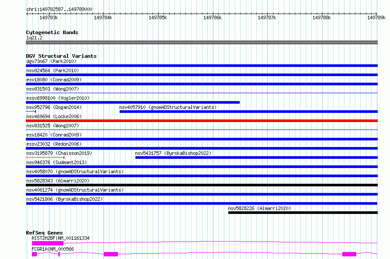The width and height of the screenshot is (390, 259).
Task: Click the 149787k ruler tick label
Action: point(267,17)
